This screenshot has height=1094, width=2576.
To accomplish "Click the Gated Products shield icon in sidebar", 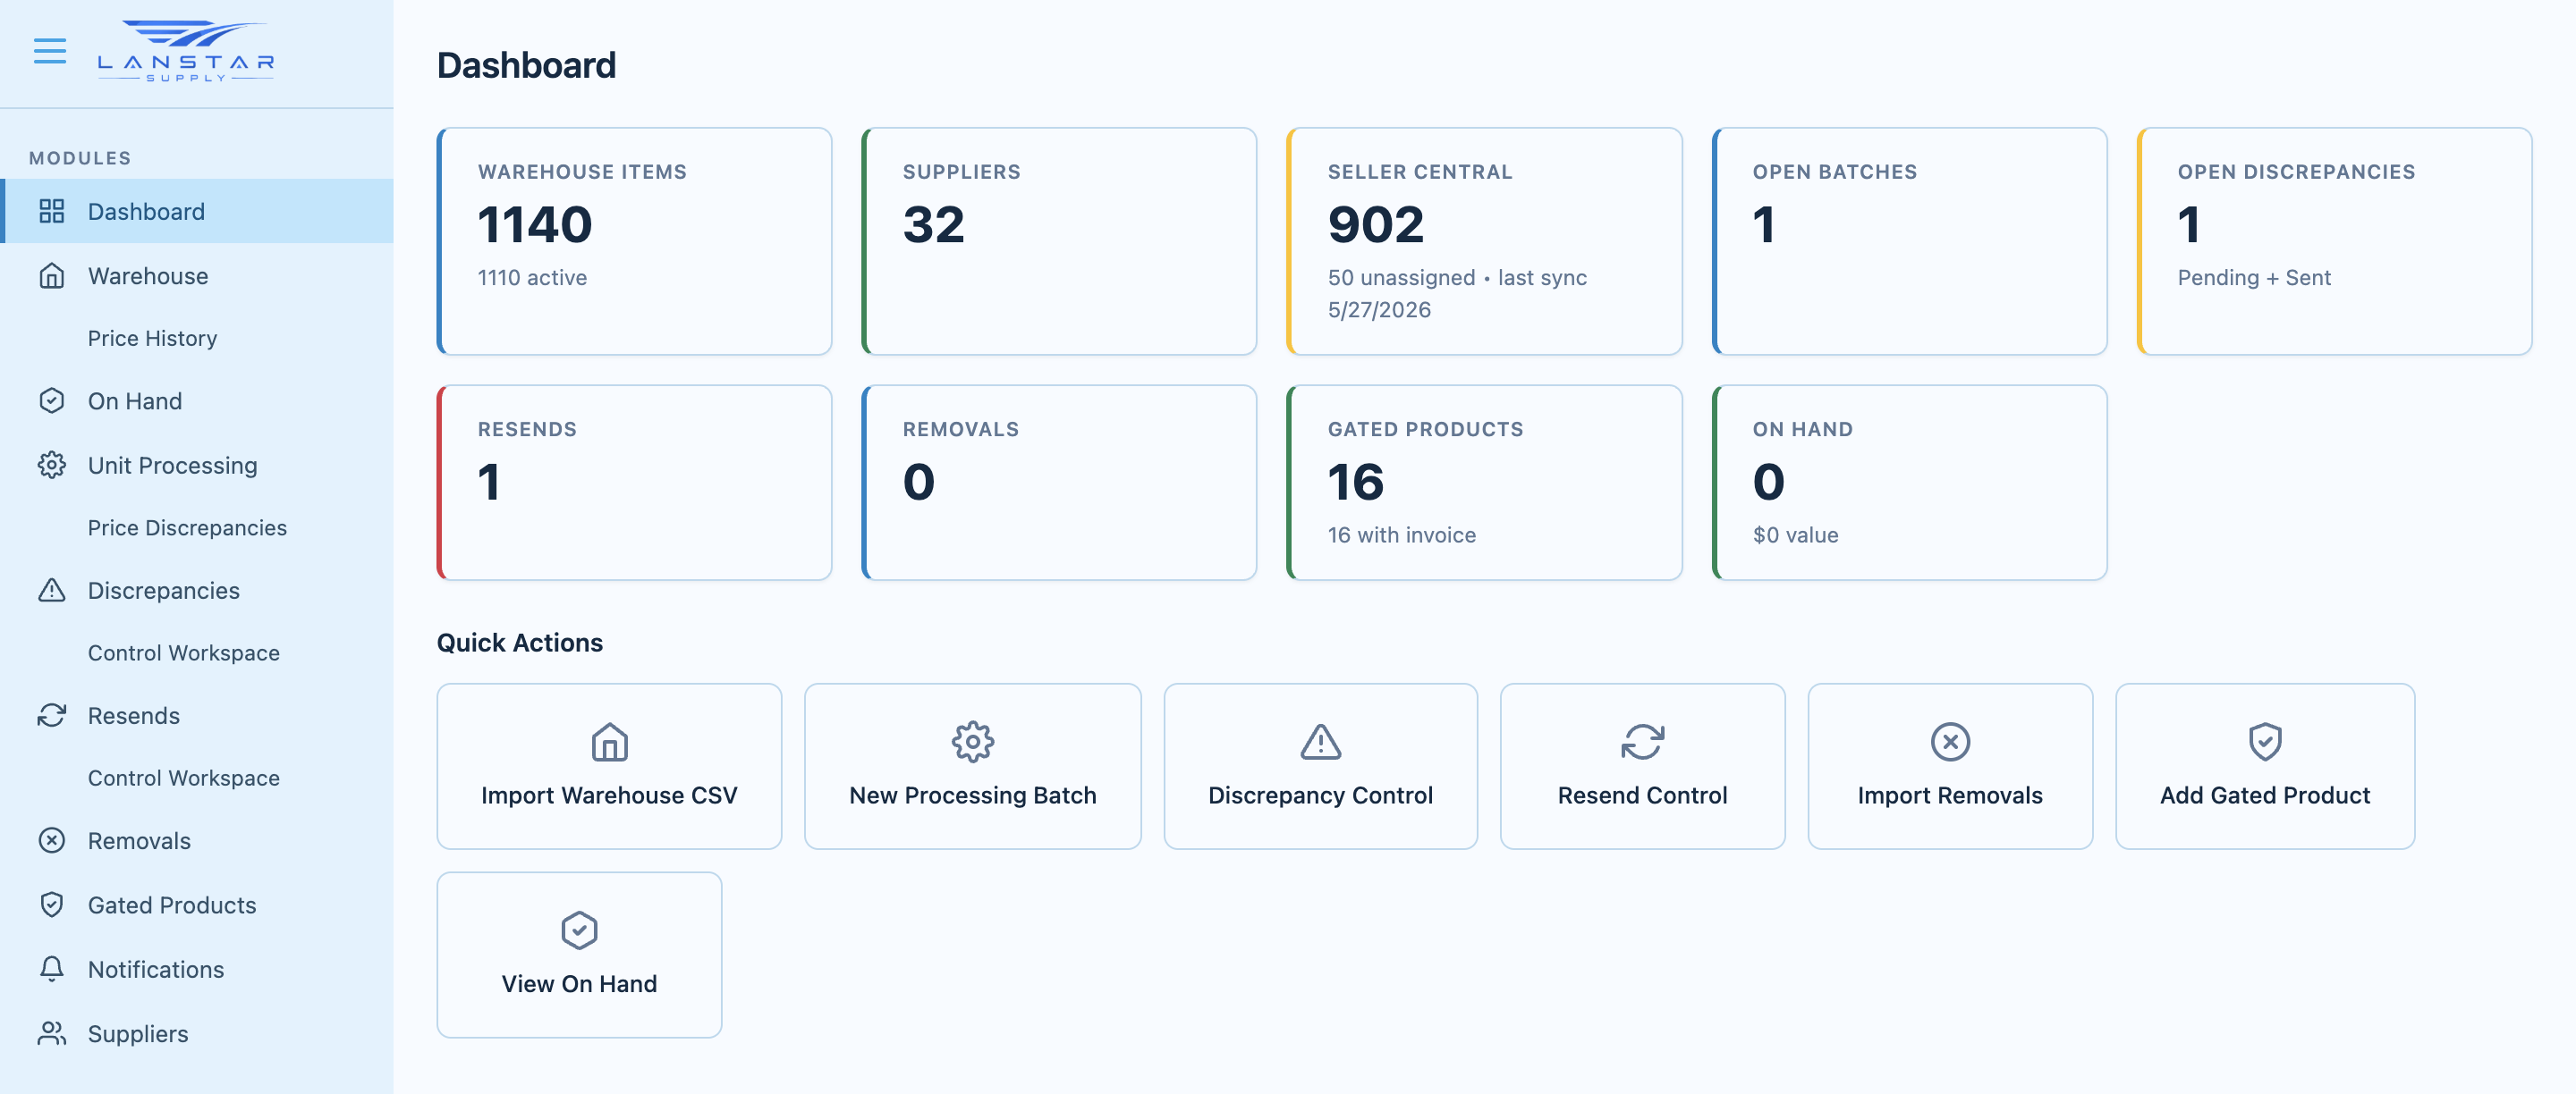I will [52, 905].
